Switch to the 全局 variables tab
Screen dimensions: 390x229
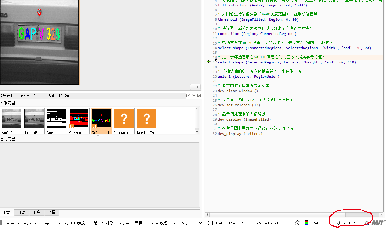coord(52,212)
